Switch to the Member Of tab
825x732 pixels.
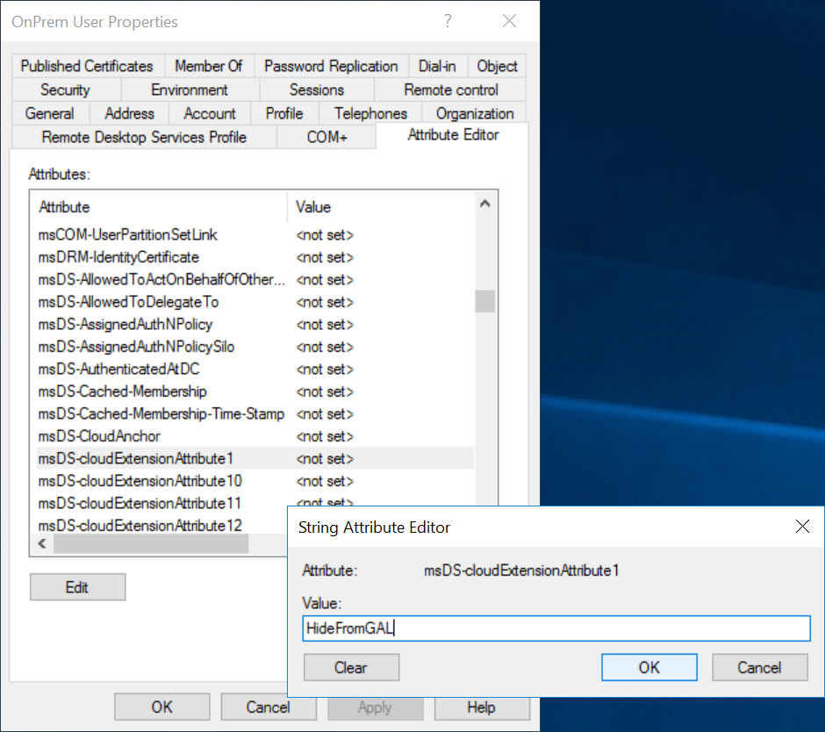coord(208,66)
